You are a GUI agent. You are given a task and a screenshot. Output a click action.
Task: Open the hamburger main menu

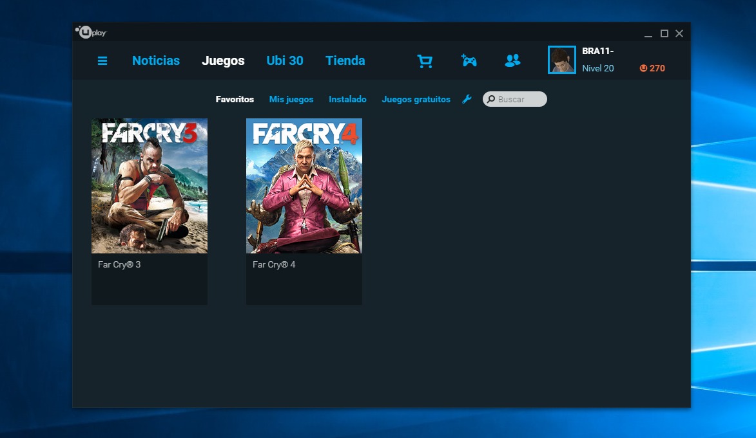point(102,61)
